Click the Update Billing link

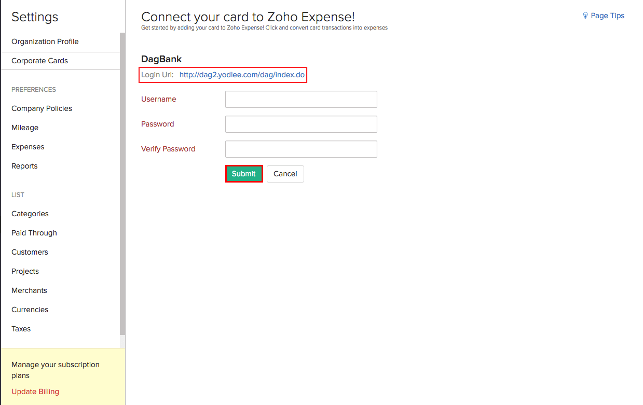pyautogui.click(x=35, y=392)
